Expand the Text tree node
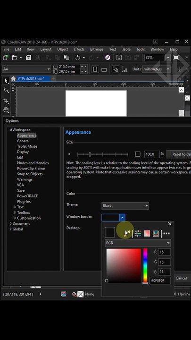Screen dimensions: 191x340 [15, 207]
